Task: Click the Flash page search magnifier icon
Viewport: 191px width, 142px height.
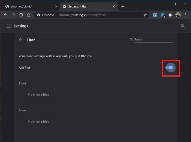Action: click(x=131, y=39)
